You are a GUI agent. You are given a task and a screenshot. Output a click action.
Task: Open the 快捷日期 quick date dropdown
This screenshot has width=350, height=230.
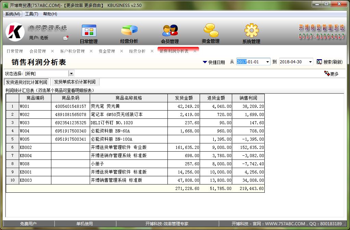point(214,62)
